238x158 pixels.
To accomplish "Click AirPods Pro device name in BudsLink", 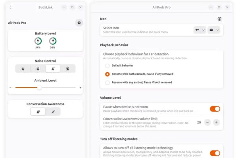I will [17, 23].
